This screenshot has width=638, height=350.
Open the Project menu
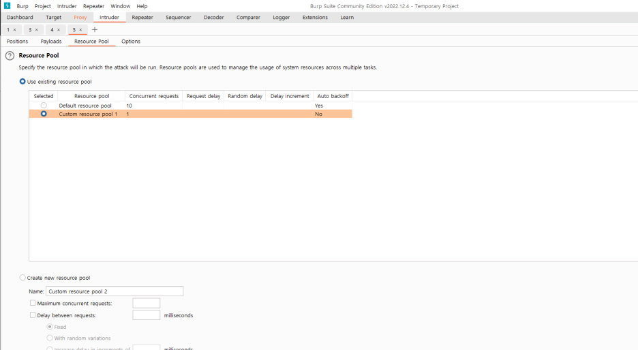(x=43, y=6)
